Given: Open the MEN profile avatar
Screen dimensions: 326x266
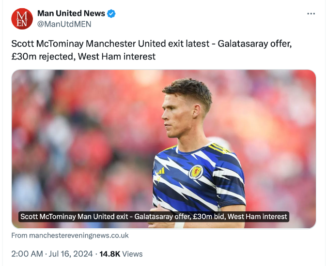Looking at the screenshot, I should [22, 19].
